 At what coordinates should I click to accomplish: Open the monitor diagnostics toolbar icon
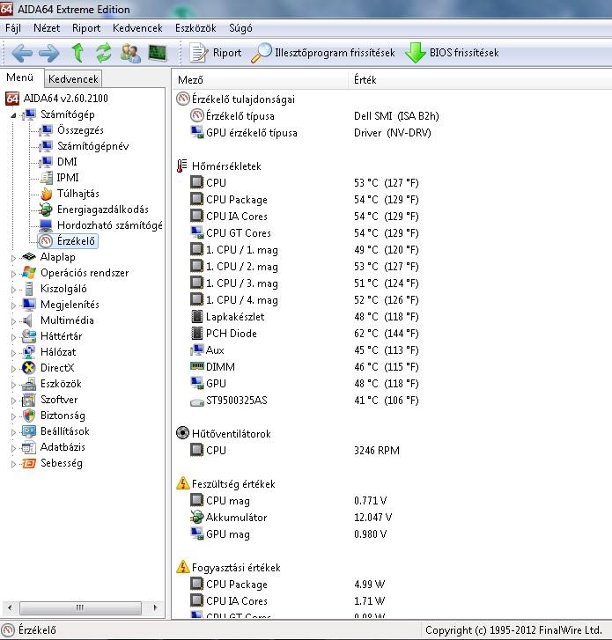tap(158, 53)
